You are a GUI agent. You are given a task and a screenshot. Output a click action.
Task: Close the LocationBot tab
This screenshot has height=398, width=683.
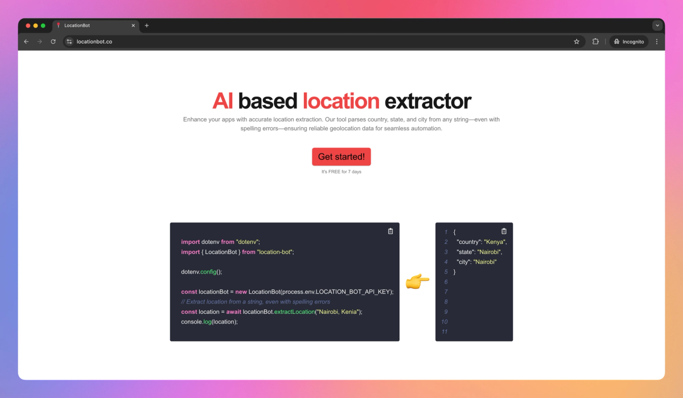click(133, 25)
